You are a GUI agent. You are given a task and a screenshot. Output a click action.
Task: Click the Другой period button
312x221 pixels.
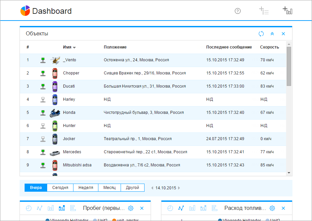click(132, 188)
